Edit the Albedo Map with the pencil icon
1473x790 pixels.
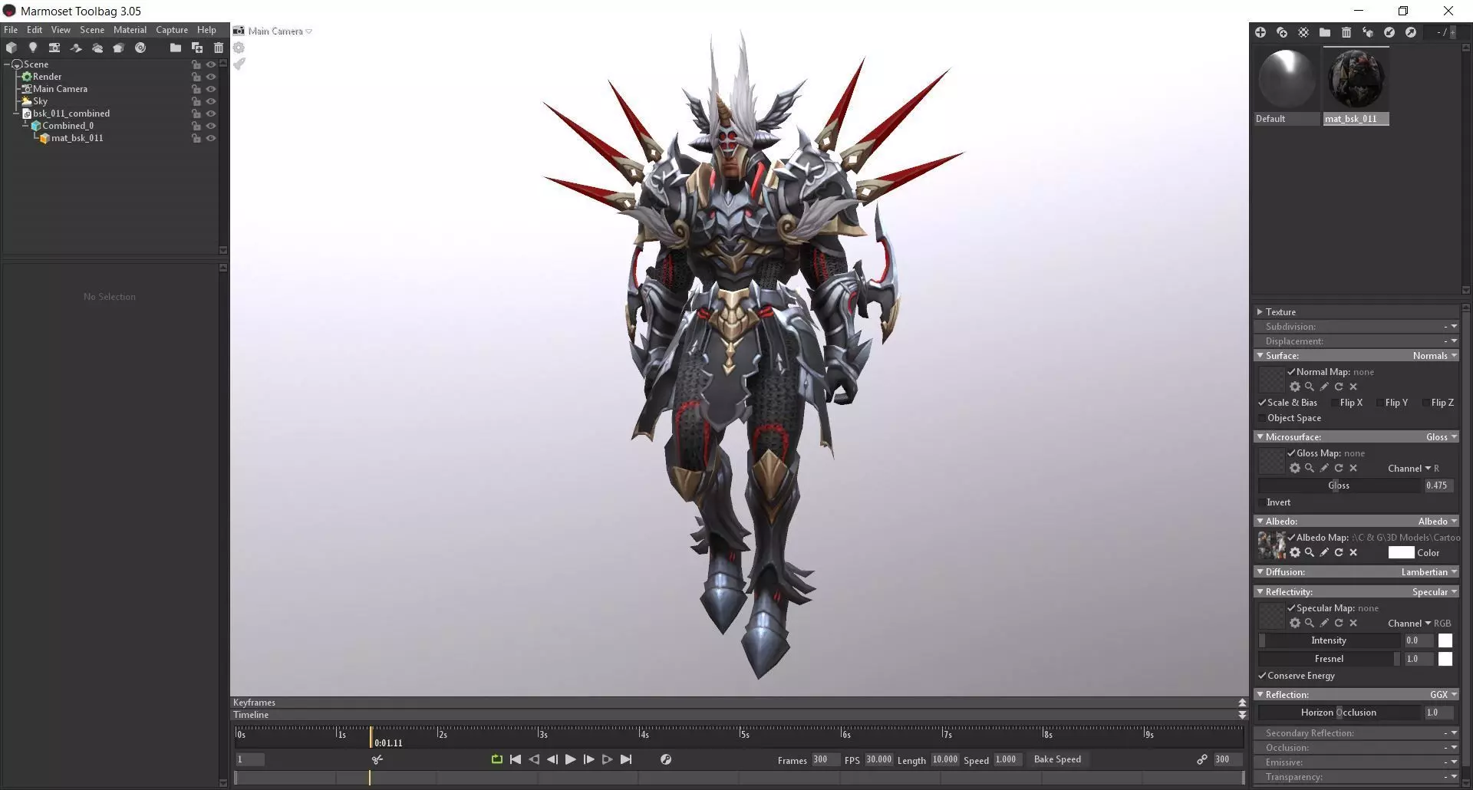(x=1324, y=552)
